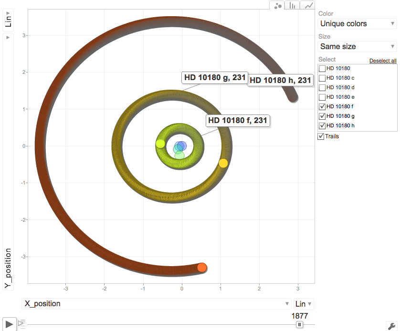Viewport: 400px width, 331px height.
Task: Open the X-axis Lin scale dropdown
Action: tap(303, 304)
